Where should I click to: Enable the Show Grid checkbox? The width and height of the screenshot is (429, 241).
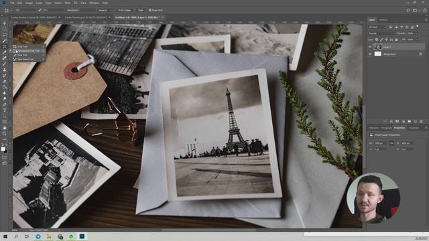pyautogui.click(x=150, y=10)
